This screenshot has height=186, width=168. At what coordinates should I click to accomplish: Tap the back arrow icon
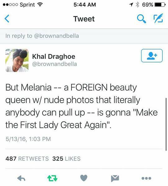[7, 19]
